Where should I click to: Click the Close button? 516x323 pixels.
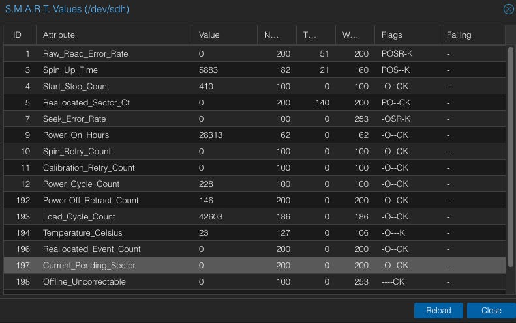click(x=491, y=311)
